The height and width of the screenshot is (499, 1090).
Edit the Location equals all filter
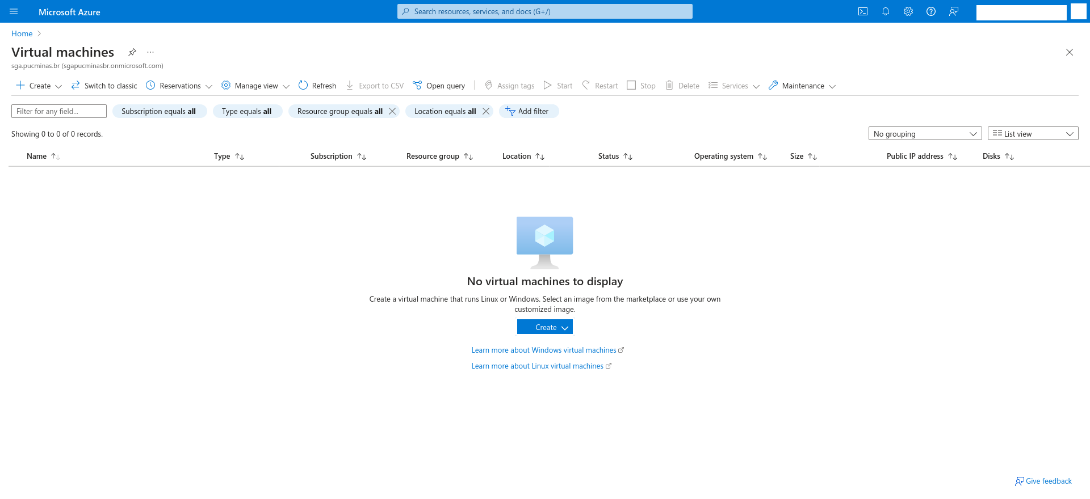(445, 111)
